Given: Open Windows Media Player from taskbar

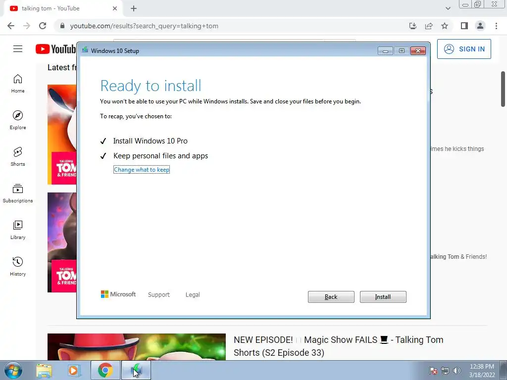Looking at the screenshot, I should click(x=73, y=371).
